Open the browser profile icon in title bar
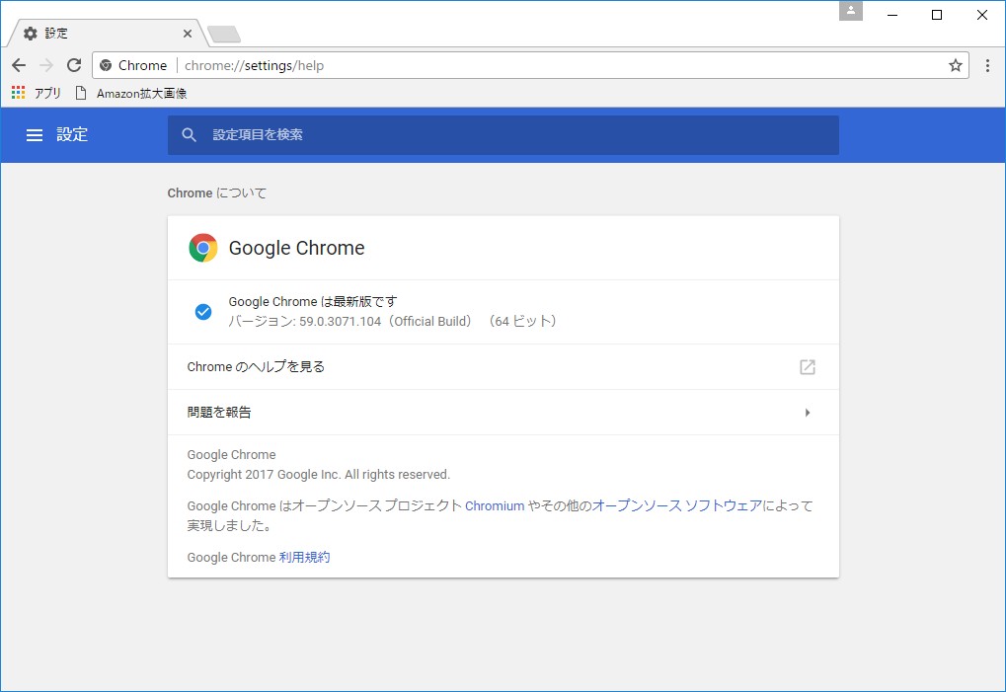Viewport: 1006px width, 692px height. point(850,11)
